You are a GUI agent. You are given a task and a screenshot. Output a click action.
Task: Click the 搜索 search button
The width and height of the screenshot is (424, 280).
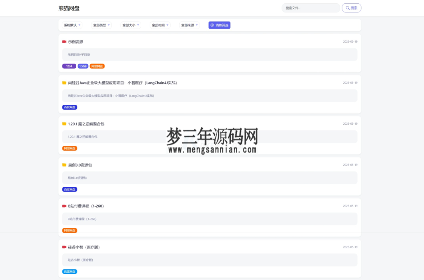351,7
